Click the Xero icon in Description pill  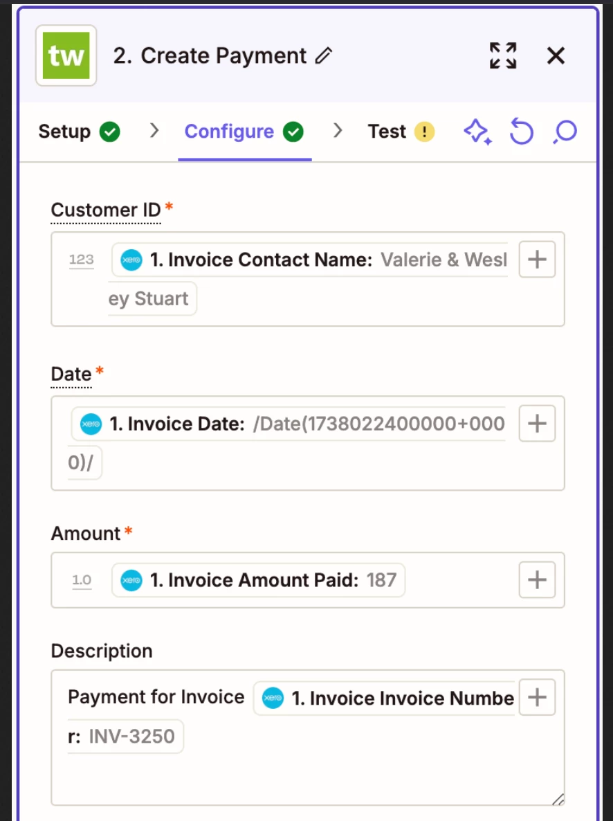click(273, 698)
